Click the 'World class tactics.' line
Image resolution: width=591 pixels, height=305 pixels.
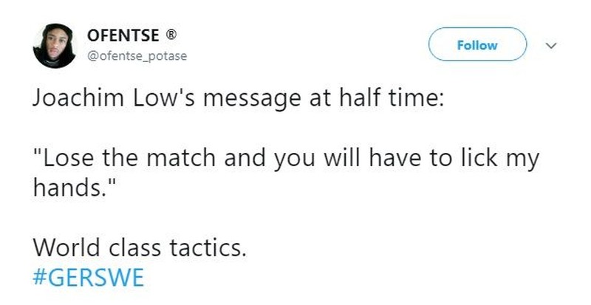point(138,247)
